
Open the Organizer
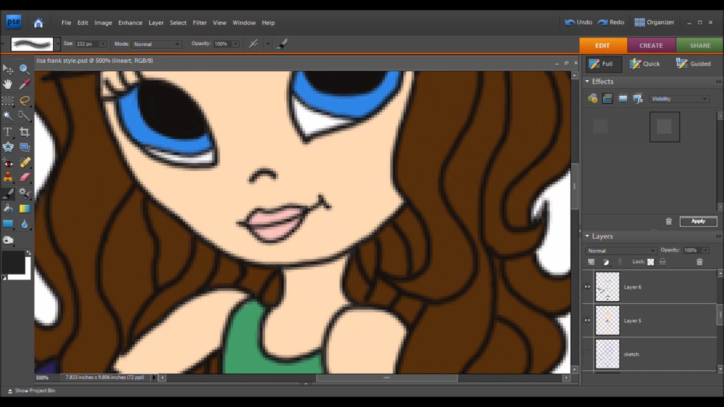tap(654, 23)
